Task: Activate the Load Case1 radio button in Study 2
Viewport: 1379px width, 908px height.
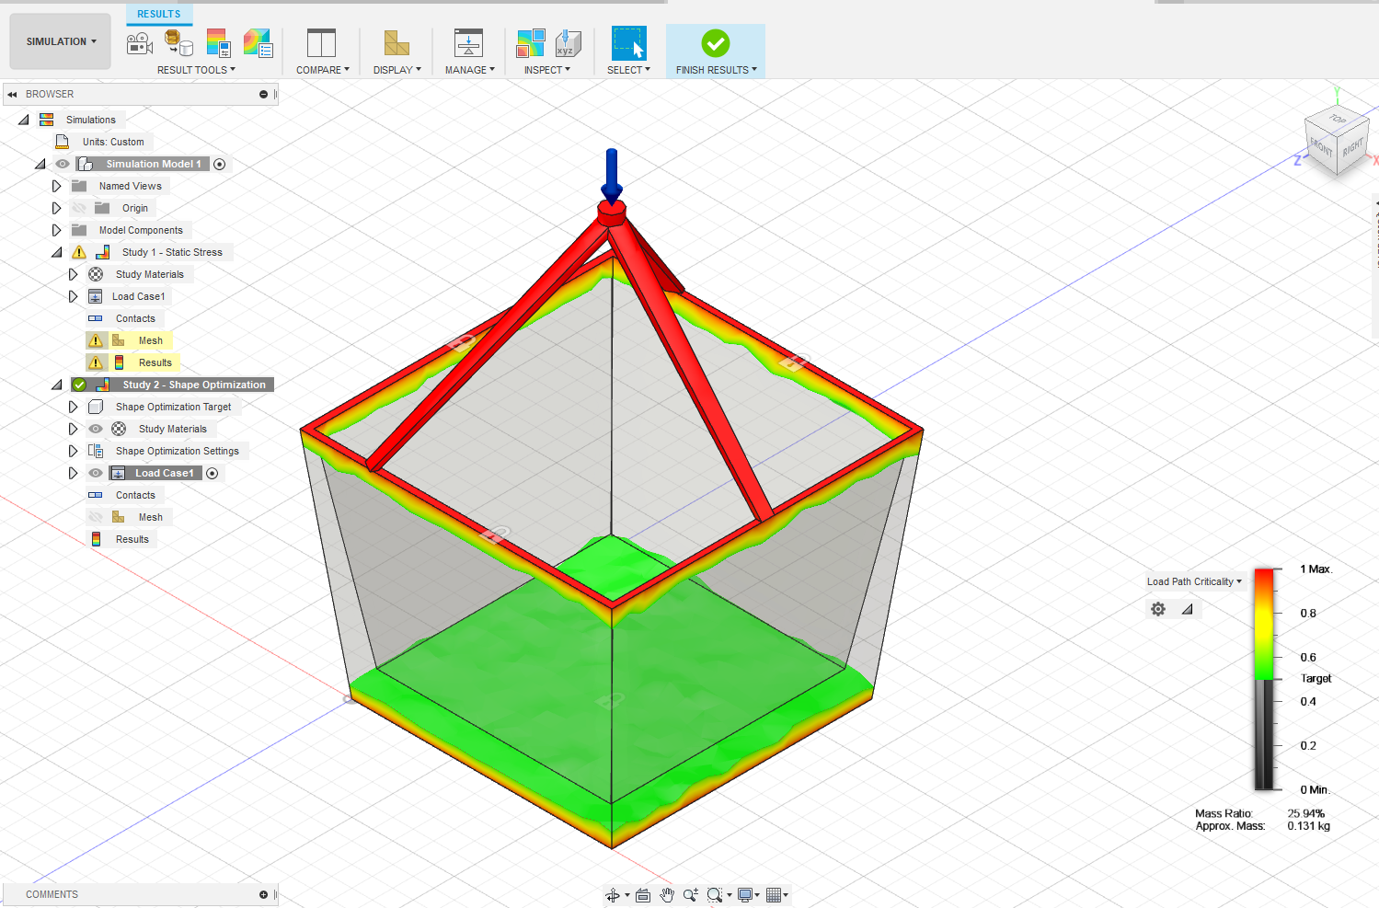Action: click(x=213, y=473)
